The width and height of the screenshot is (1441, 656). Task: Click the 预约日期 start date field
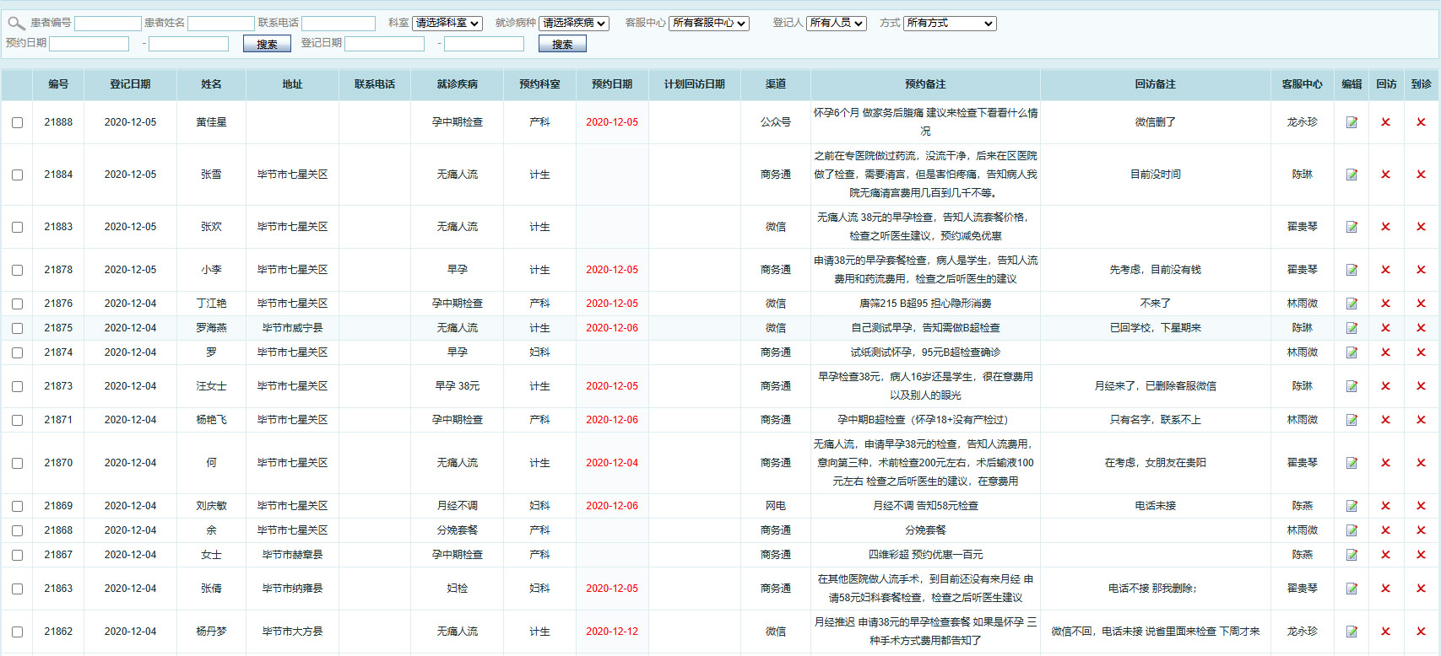(89, 44)
